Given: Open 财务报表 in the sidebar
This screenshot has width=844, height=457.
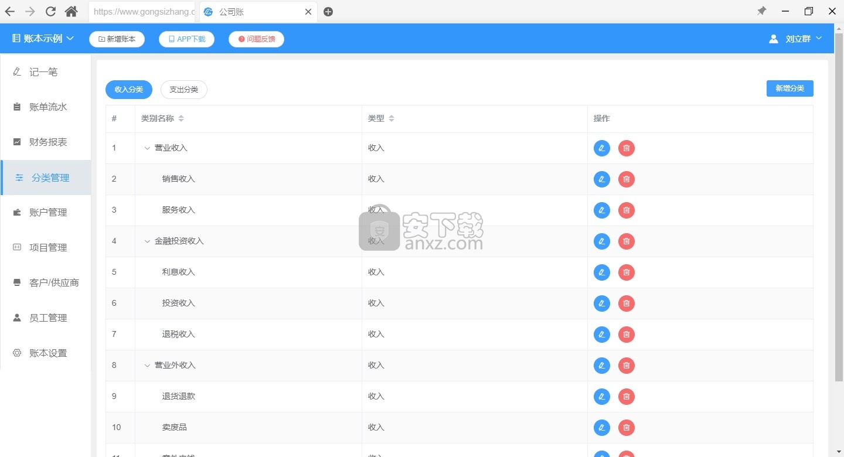Looking at the screenshot, I should click(46, 142).
